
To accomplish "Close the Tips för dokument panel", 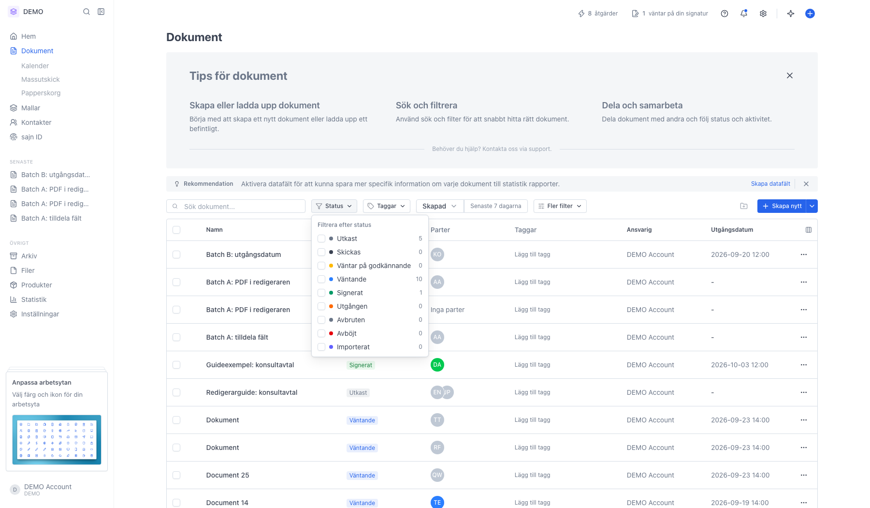I will point(790,75).
